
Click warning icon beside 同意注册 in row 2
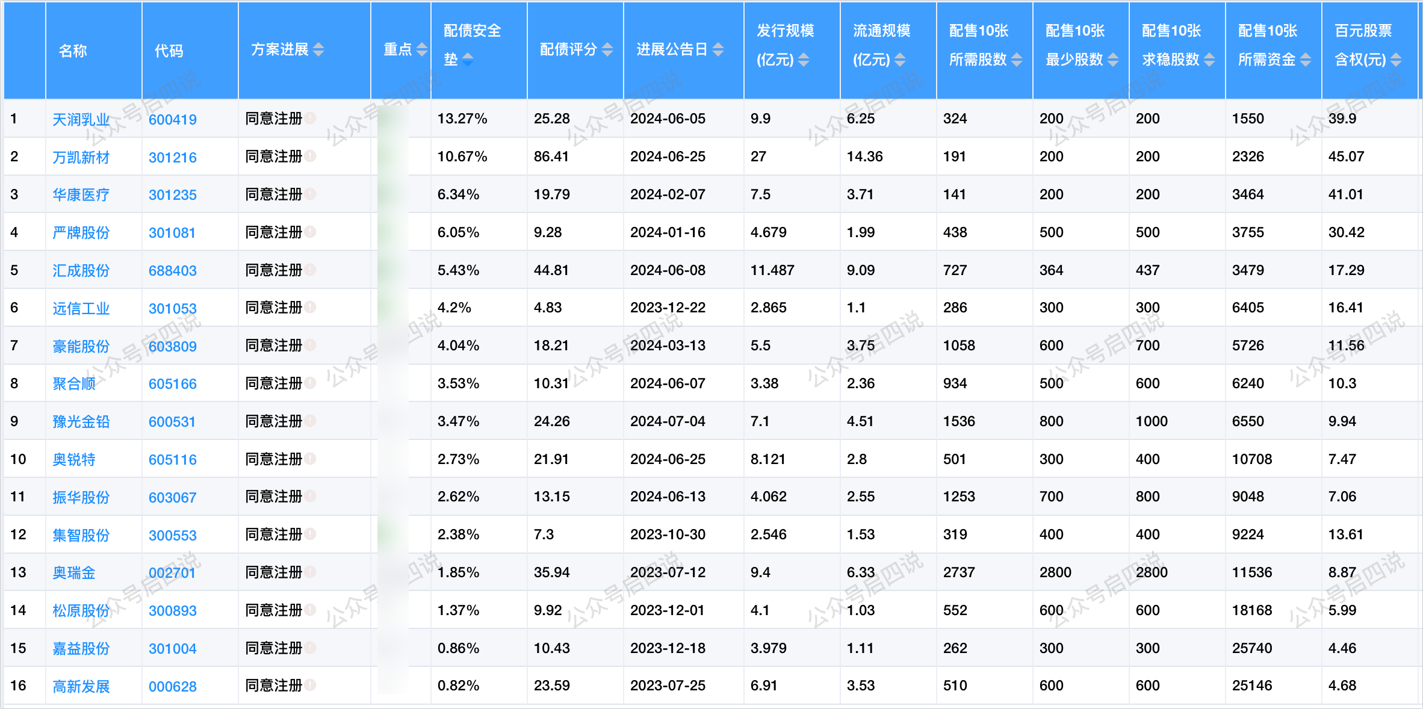[310, 156]
